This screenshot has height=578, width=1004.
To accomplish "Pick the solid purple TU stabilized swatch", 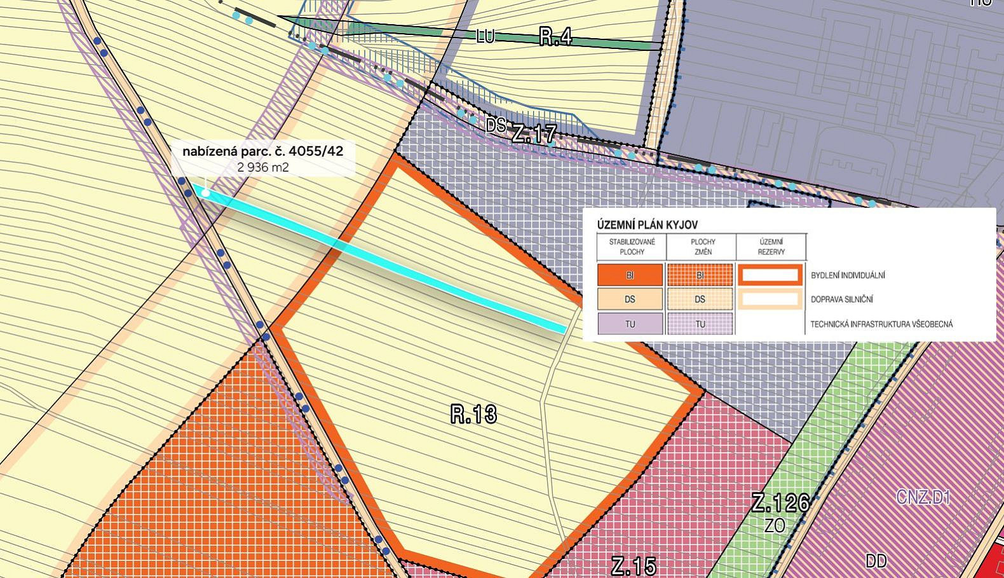I will click(630, 324).
